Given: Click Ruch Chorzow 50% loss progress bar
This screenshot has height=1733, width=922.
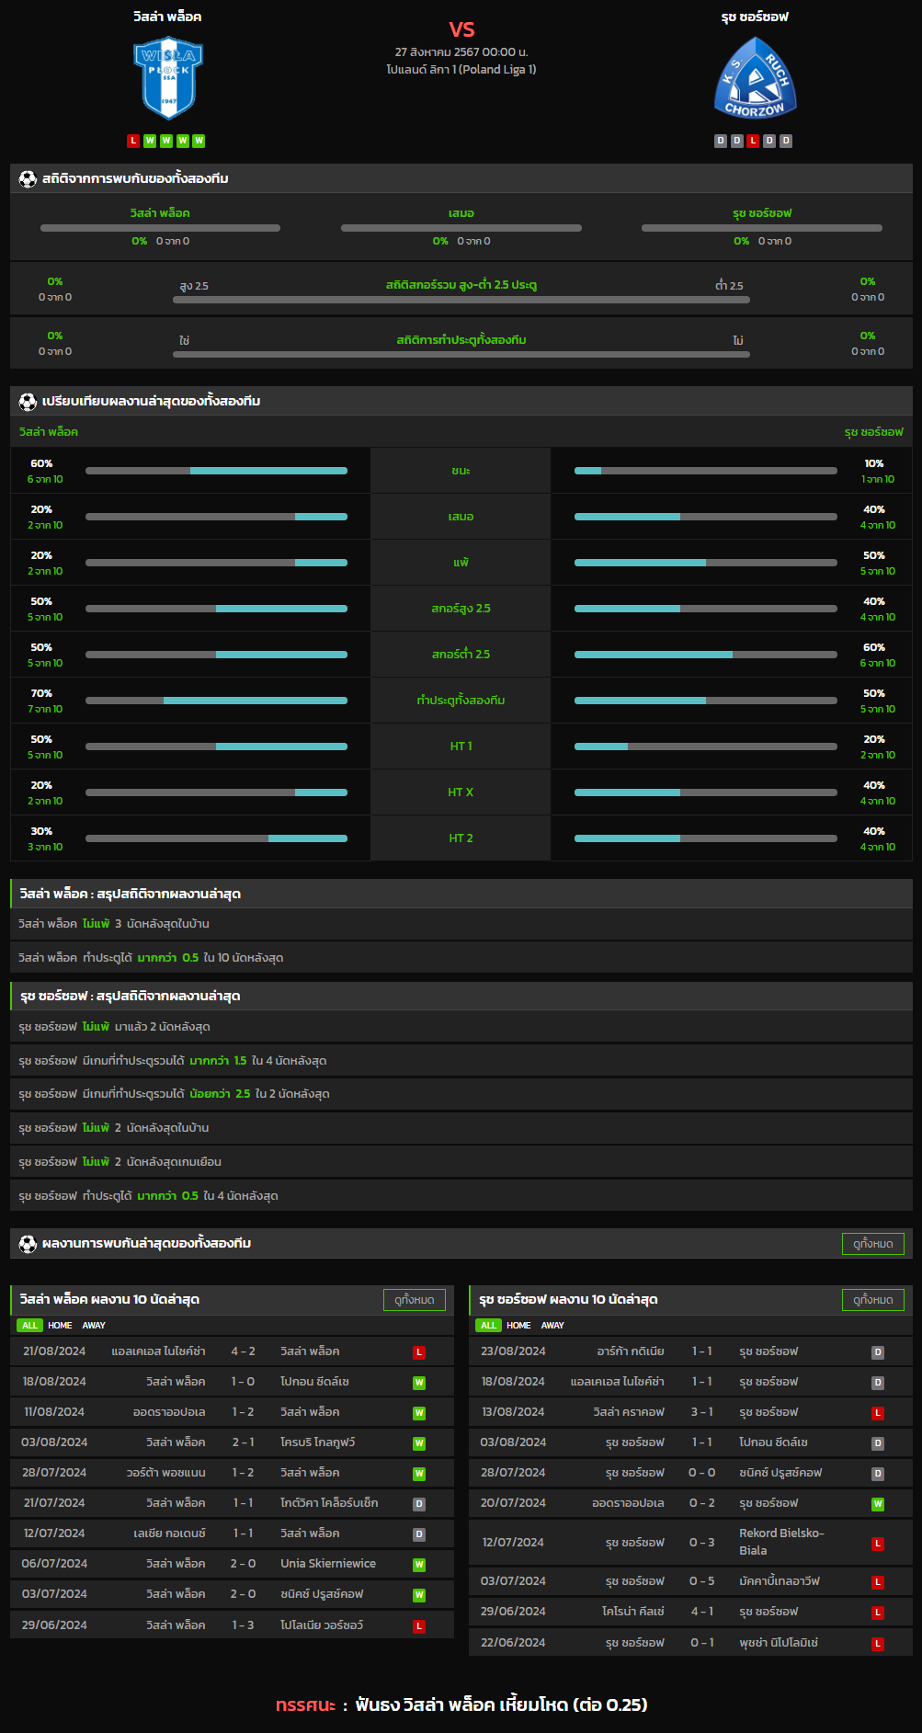Looking at the screenshot, I should (x=706, y=563).
